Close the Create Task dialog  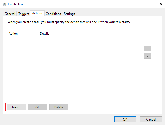click(161, 4)
